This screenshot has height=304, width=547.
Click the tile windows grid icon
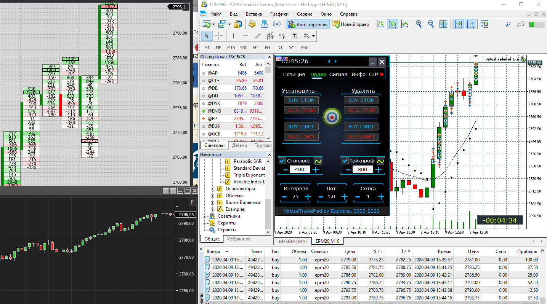[443, 24]
